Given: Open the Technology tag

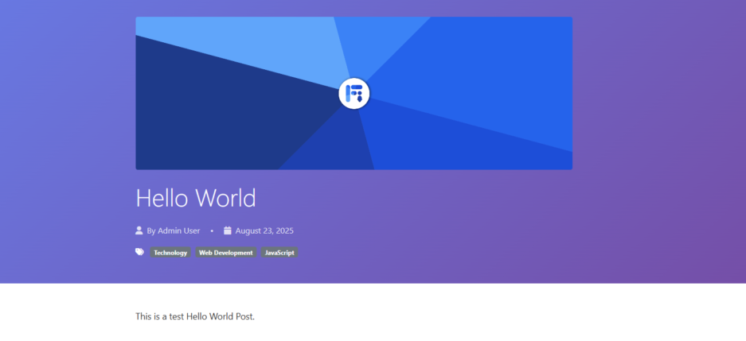Looking at the screenshot, I should point(170,253).
